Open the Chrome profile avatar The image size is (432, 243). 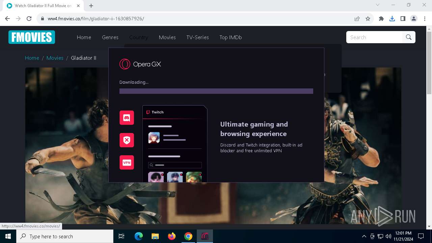tap(414, 19)
